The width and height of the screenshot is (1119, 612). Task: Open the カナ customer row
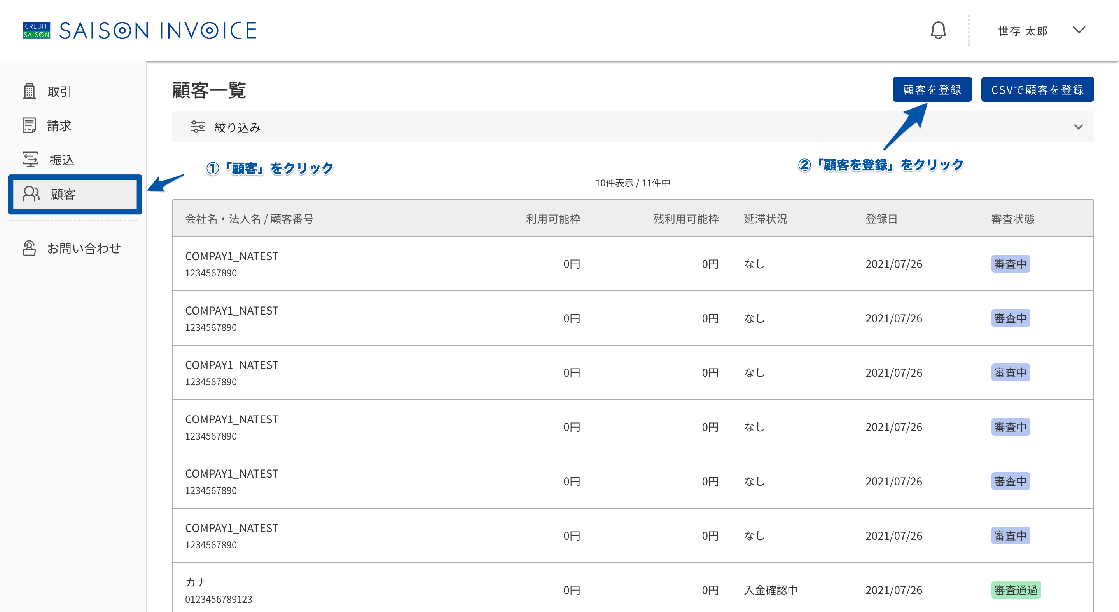[x=633, y=588]
